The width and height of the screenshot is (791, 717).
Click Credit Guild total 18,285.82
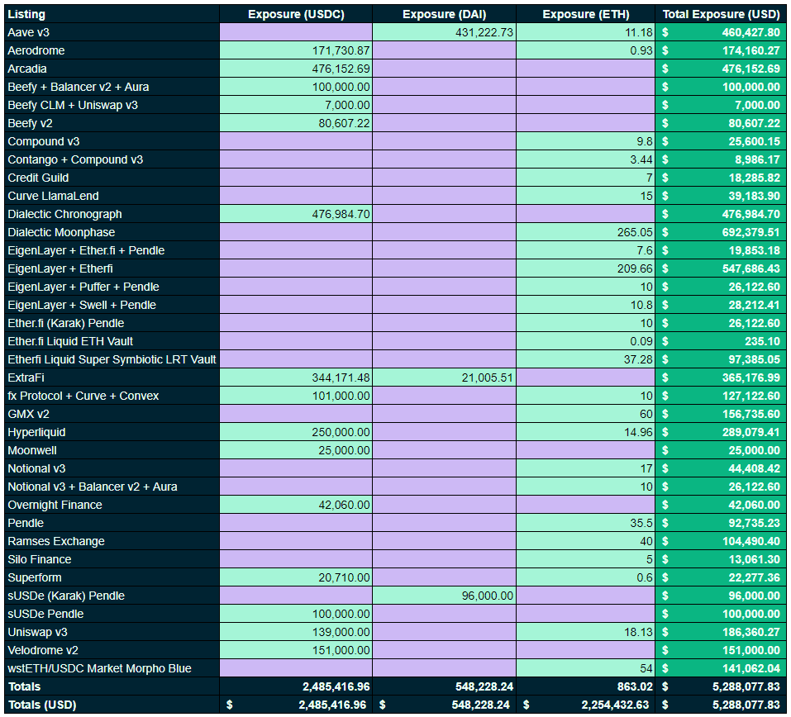pyautogui.click(x=721, y=178)
